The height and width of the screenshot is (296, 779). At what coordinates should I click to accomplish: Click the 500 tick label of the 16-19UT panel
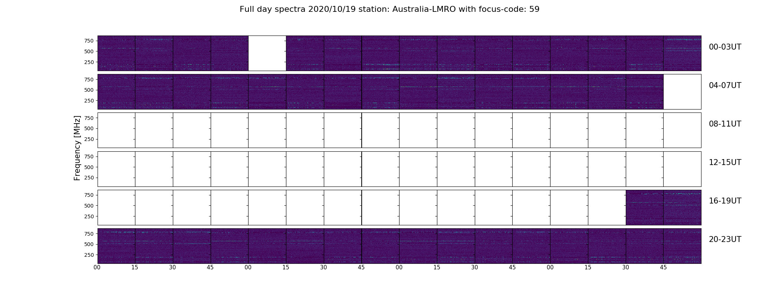point(89,206)
